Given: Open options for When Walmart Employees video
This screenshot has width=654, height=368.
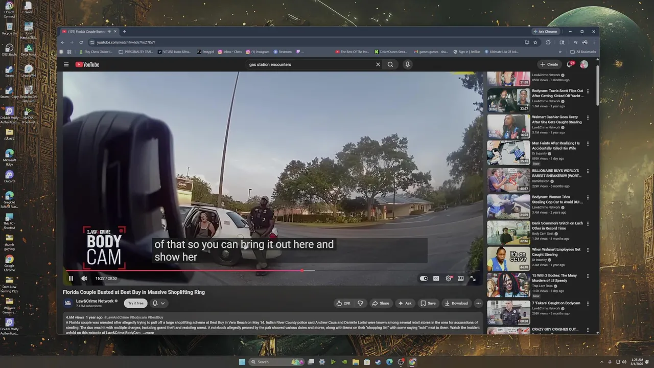Looking at the screenshot, I should click(588, 250).
